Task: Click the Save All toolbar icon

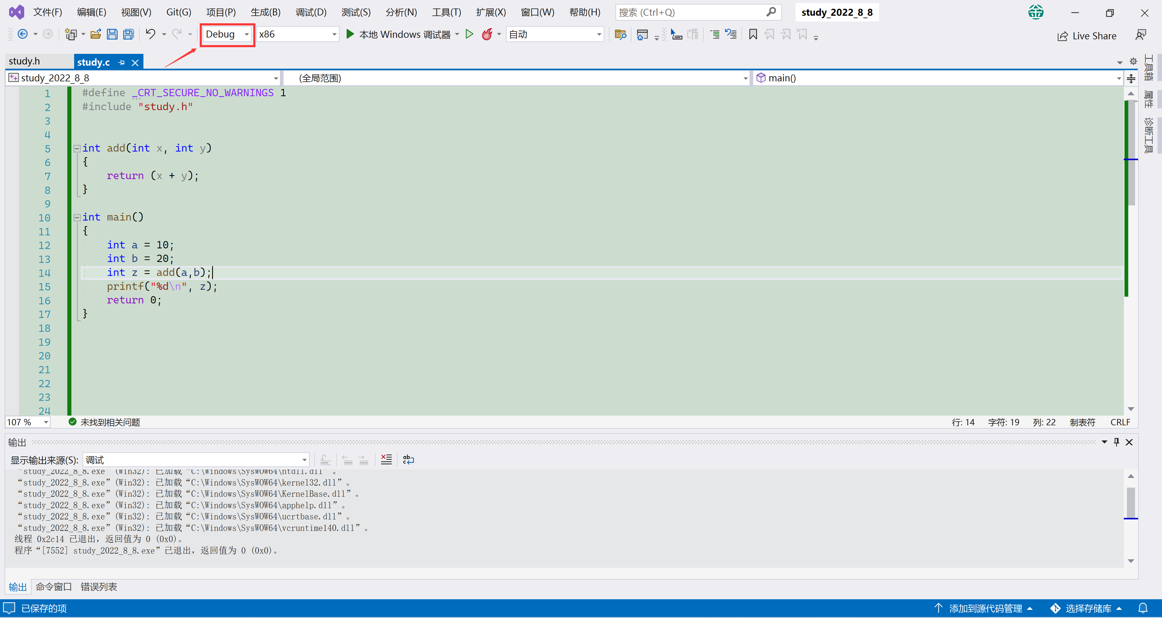Action: pyautogui.click(x=129, y=34)
